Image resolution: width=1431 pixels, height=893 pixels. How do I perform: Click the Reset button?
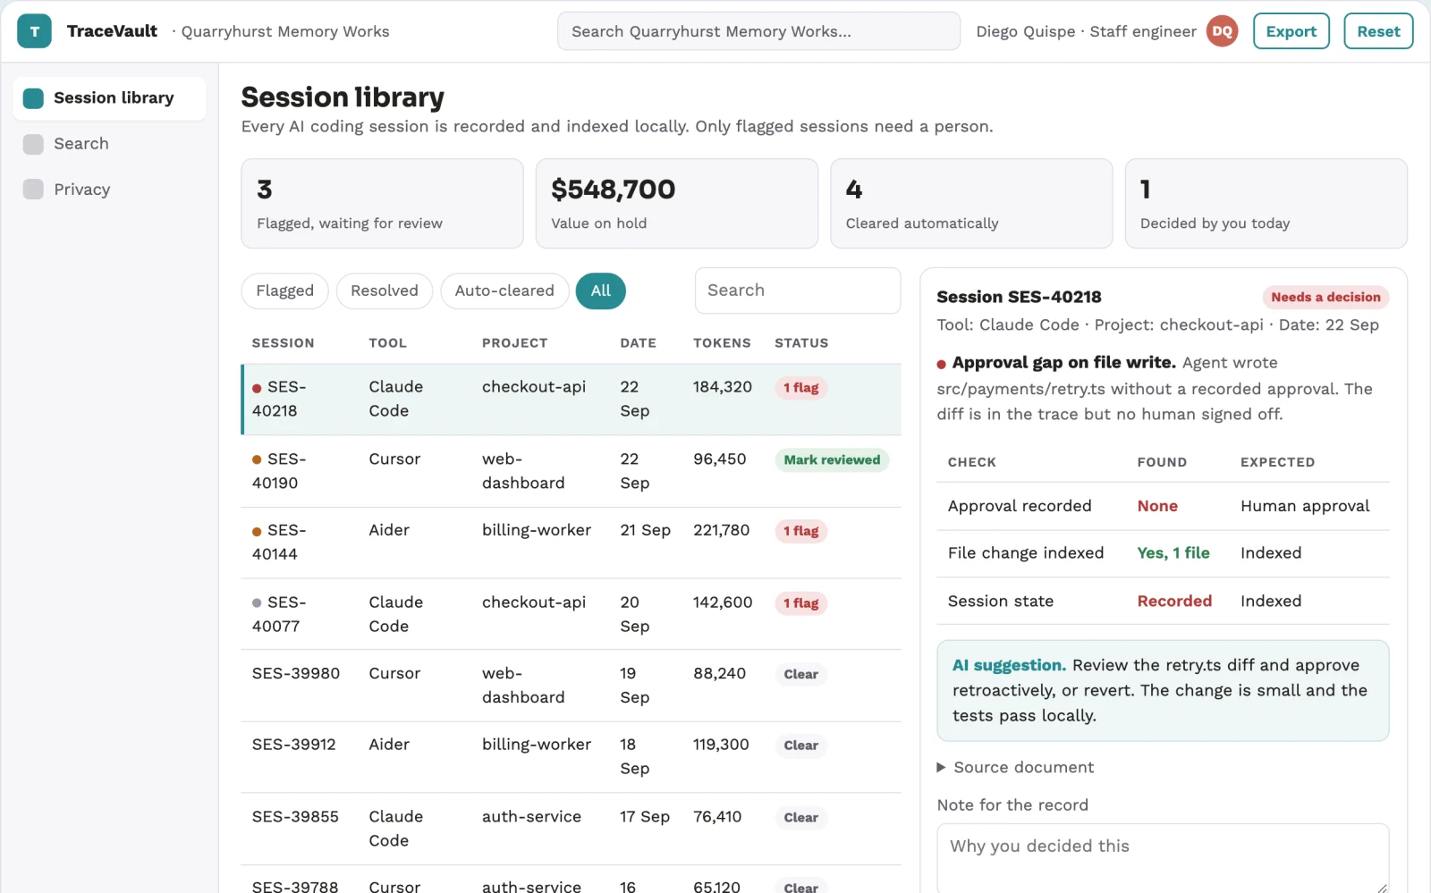coord(1378,31)
